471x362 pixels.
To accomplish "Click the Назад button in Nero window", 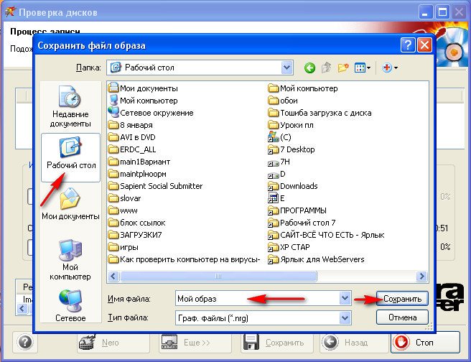I will coord(354,343).
